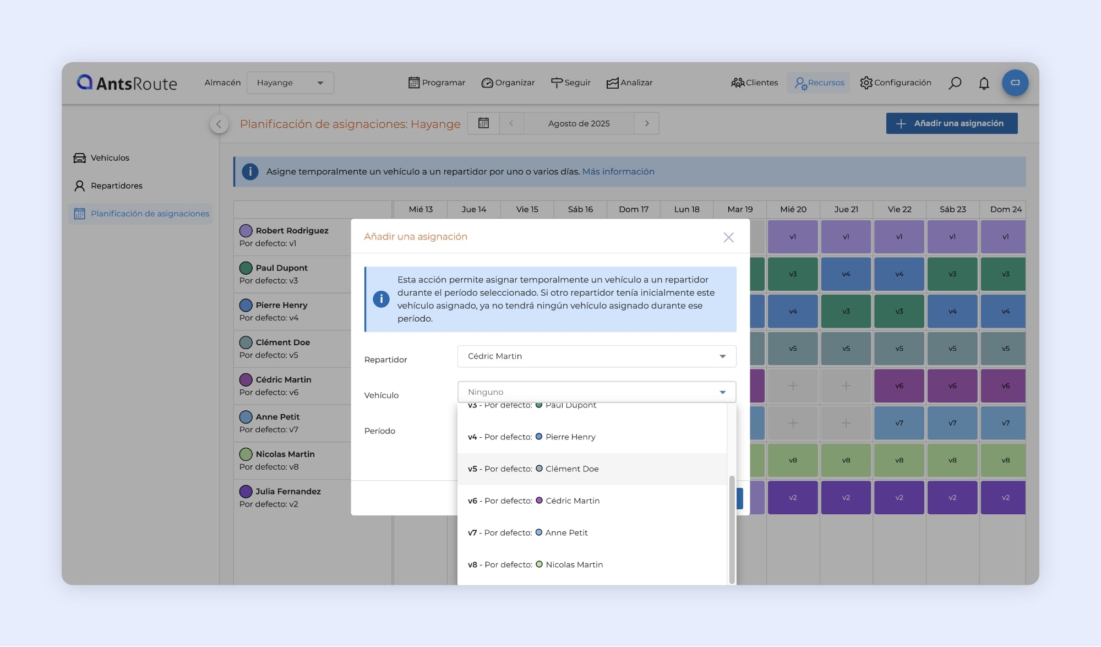Collapse sidebar with left chevron circle
The height and width of the screenshot is (647, 1101).
(x=219, y=124)
